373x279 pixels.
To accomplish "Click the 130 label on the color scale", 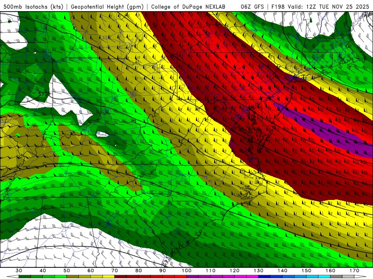I will 259,271.
